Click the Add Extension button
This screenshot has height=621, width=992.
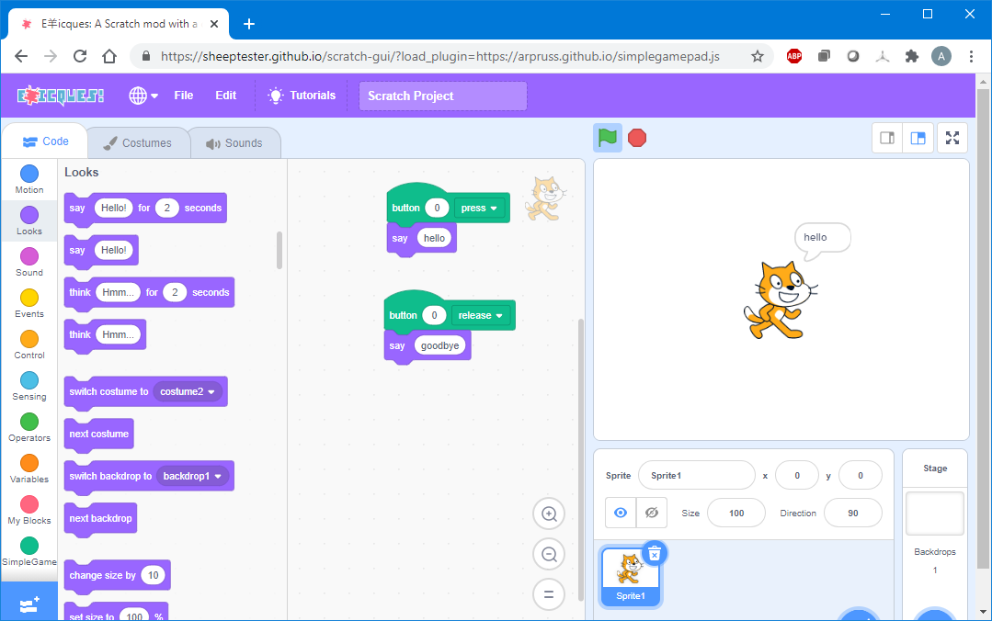tap(29, 603)
